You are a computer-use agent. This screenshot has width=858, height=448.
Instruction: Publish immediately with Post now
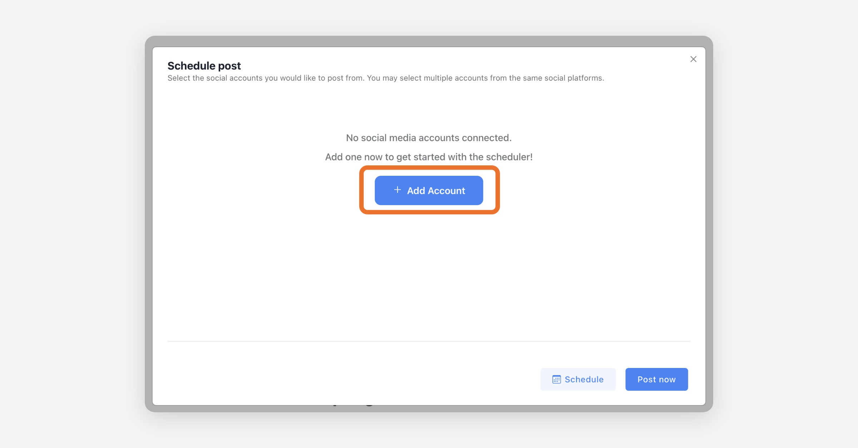point(656,379)
